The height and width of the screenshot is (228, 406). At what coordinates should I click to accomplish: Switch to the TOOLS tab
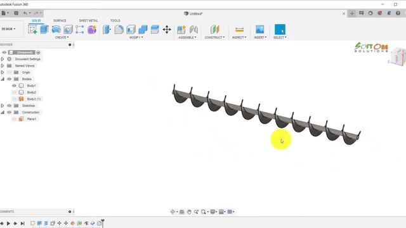pyautogui.click(x=115, y=20)
